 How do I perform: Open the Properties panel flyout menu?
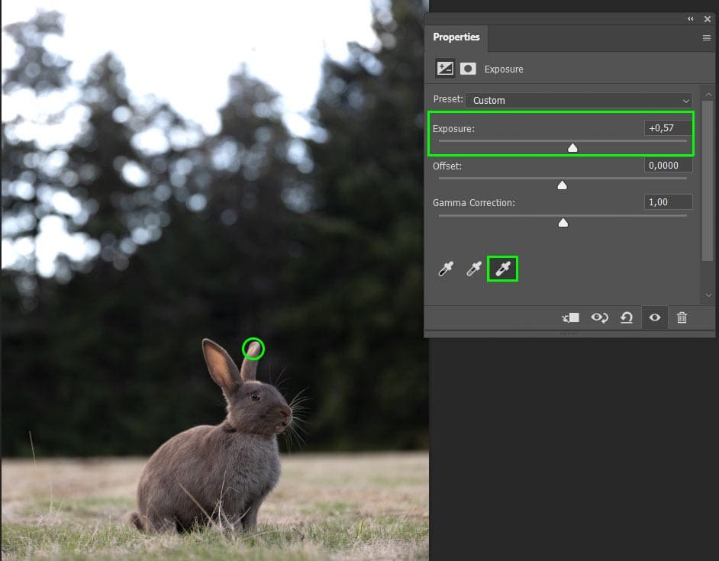point(706,37)
